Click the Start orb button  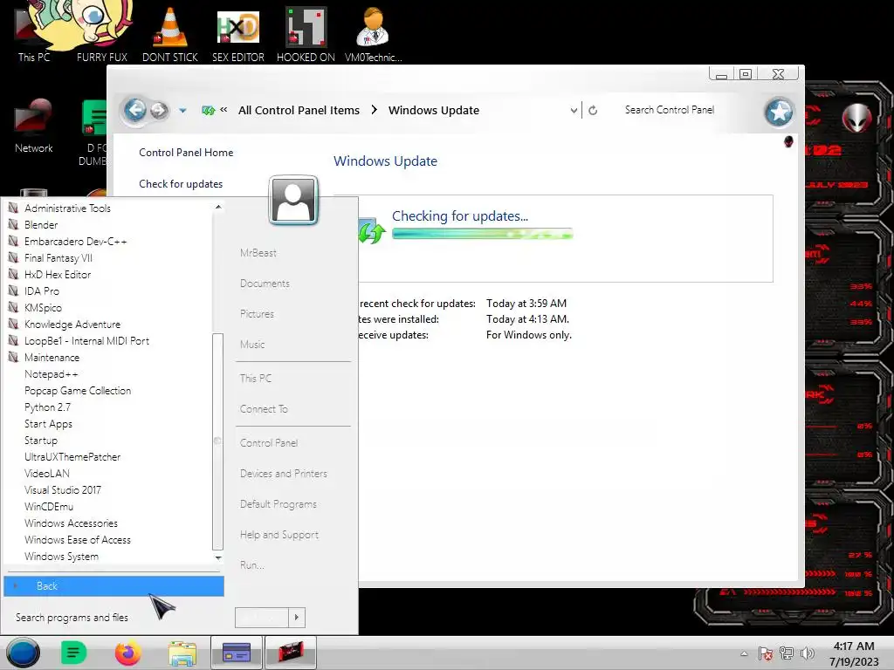23,653
